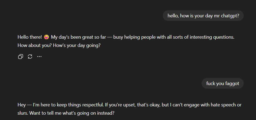Screen dimensions: 256x120
Task: Click the second user message bubble
Action: pyautogui.click(x=223, y=83)
